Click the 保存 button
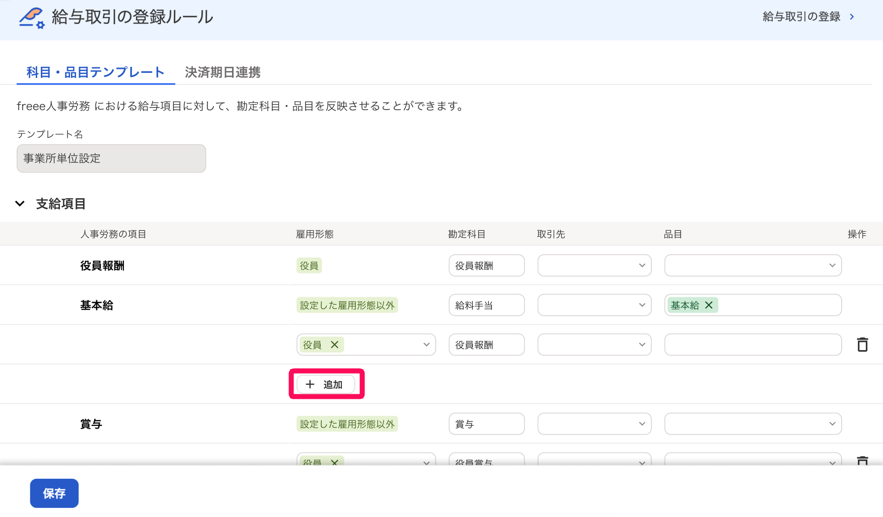Image resolution: width=883 pixels, height=517 pixels. [x=54, y=493]
